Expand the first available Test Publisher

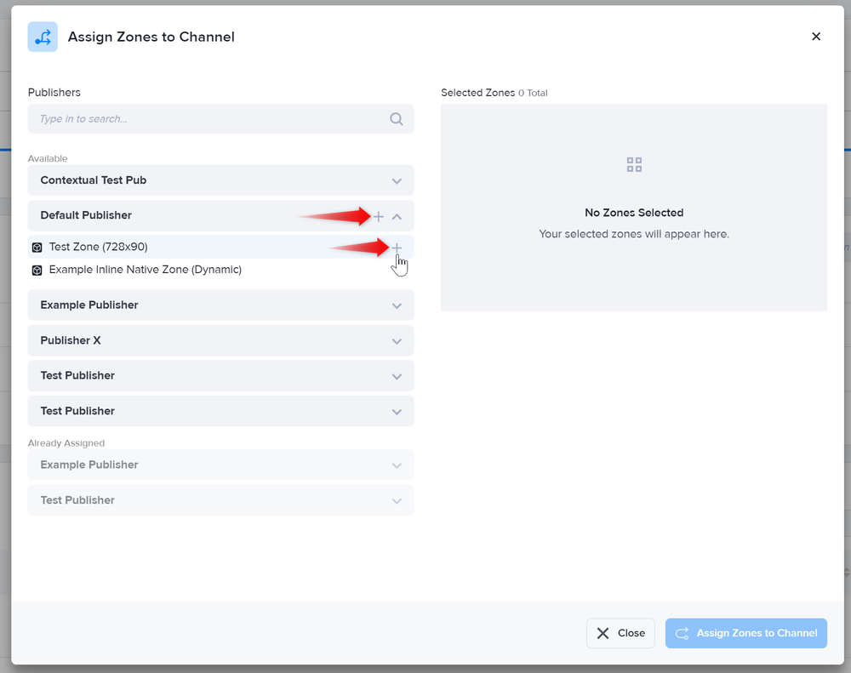[x=397, y=376]
